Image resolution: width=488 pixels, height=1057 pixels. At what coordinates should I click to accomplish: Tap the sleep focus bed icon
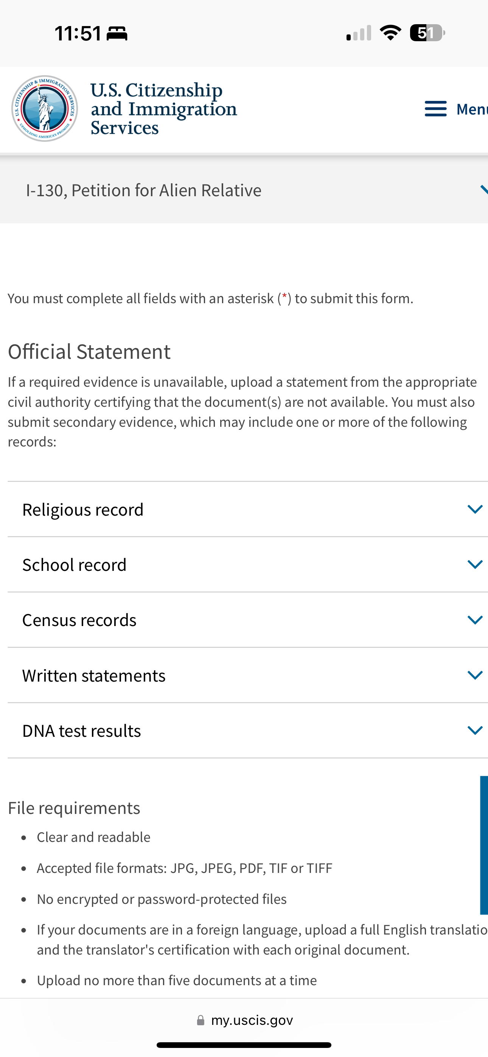point(117,33)
